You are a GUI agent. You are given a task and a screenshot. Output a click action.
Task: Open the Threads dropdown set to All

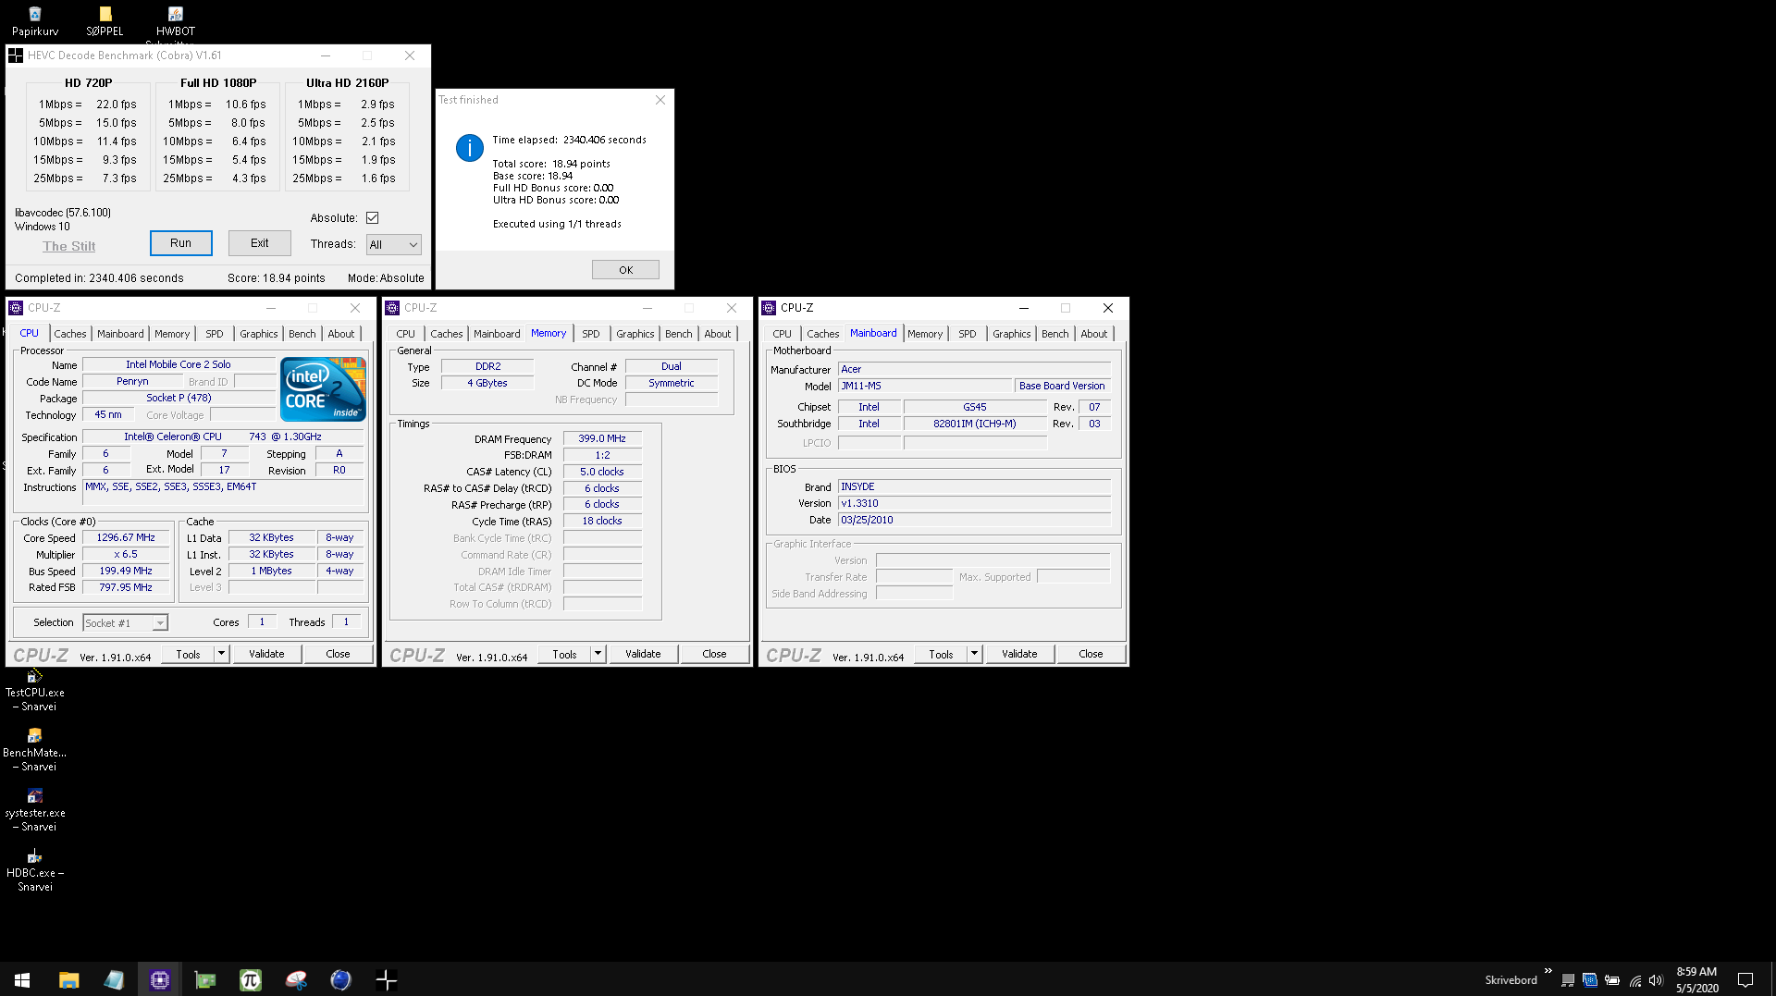(x=394, y=244)
